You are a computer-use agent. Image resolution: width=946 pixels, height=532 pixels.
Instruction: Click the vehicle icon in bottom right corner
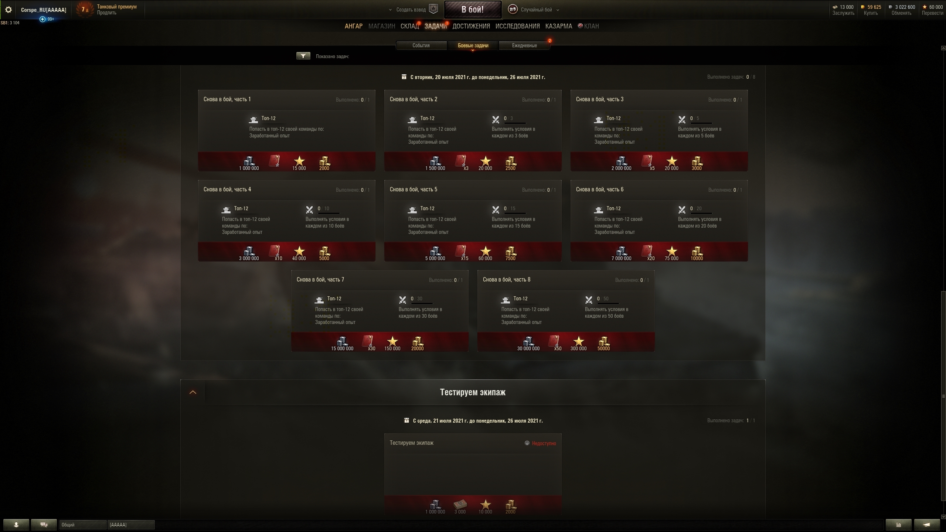pos(927,525)
